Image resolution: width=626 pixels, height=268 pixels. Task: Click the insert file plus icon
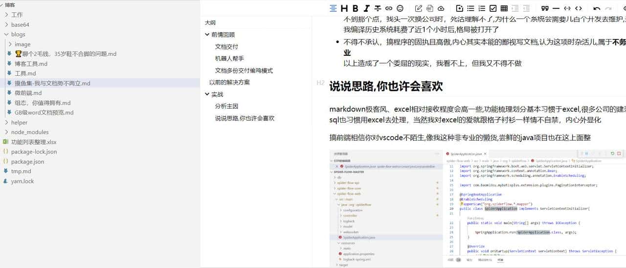(x=459, y=8)
